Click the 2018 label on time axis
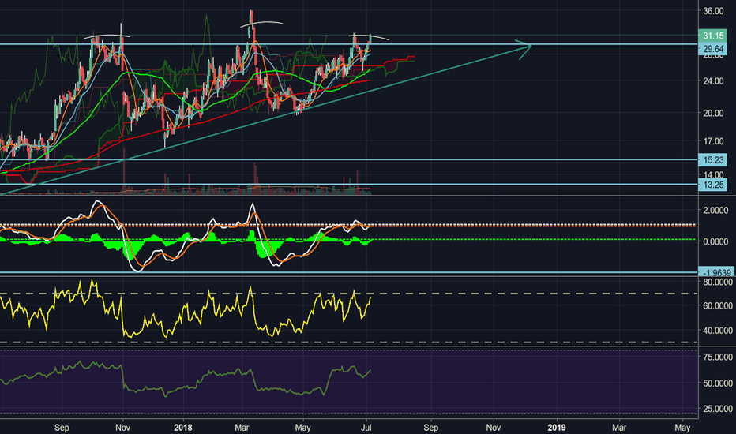Screen dimensions: 736x434 [x=182, y=428]
